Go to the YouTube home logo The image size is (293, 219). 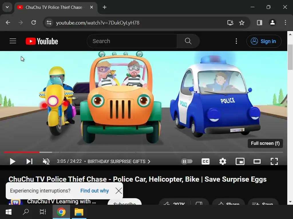click(x=42, y=41)
